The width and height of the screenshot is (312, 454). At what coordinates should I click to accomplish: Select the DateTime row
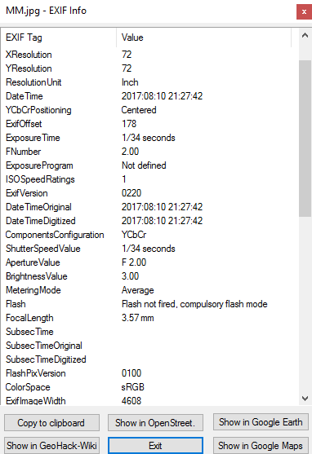pos(149,96)
